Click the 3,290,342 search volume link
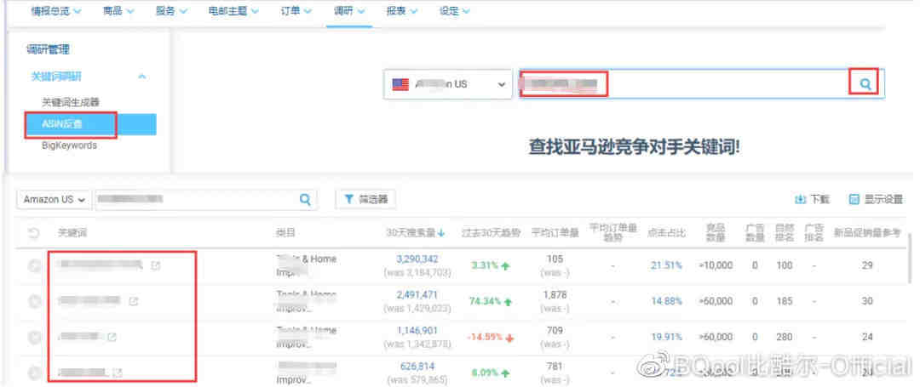Screen dimensions: 920x387 [x=417, y=259]
